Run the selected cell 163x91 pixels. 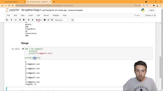tap(39, 20)
